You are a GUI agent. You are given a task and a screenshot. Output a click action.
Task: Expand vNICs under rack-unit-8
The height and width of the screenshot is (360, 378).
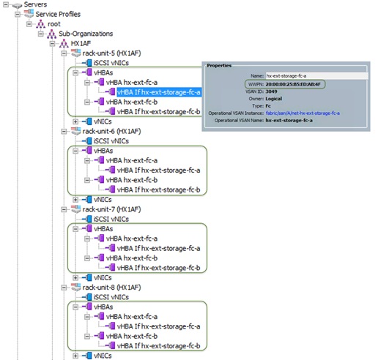75,356
